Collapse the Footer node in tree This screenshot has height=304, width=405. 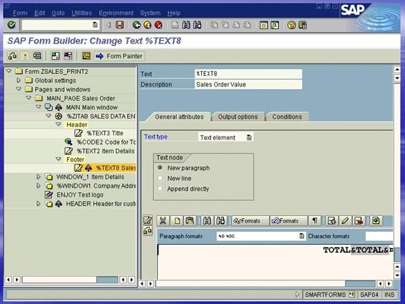(59, 159)
